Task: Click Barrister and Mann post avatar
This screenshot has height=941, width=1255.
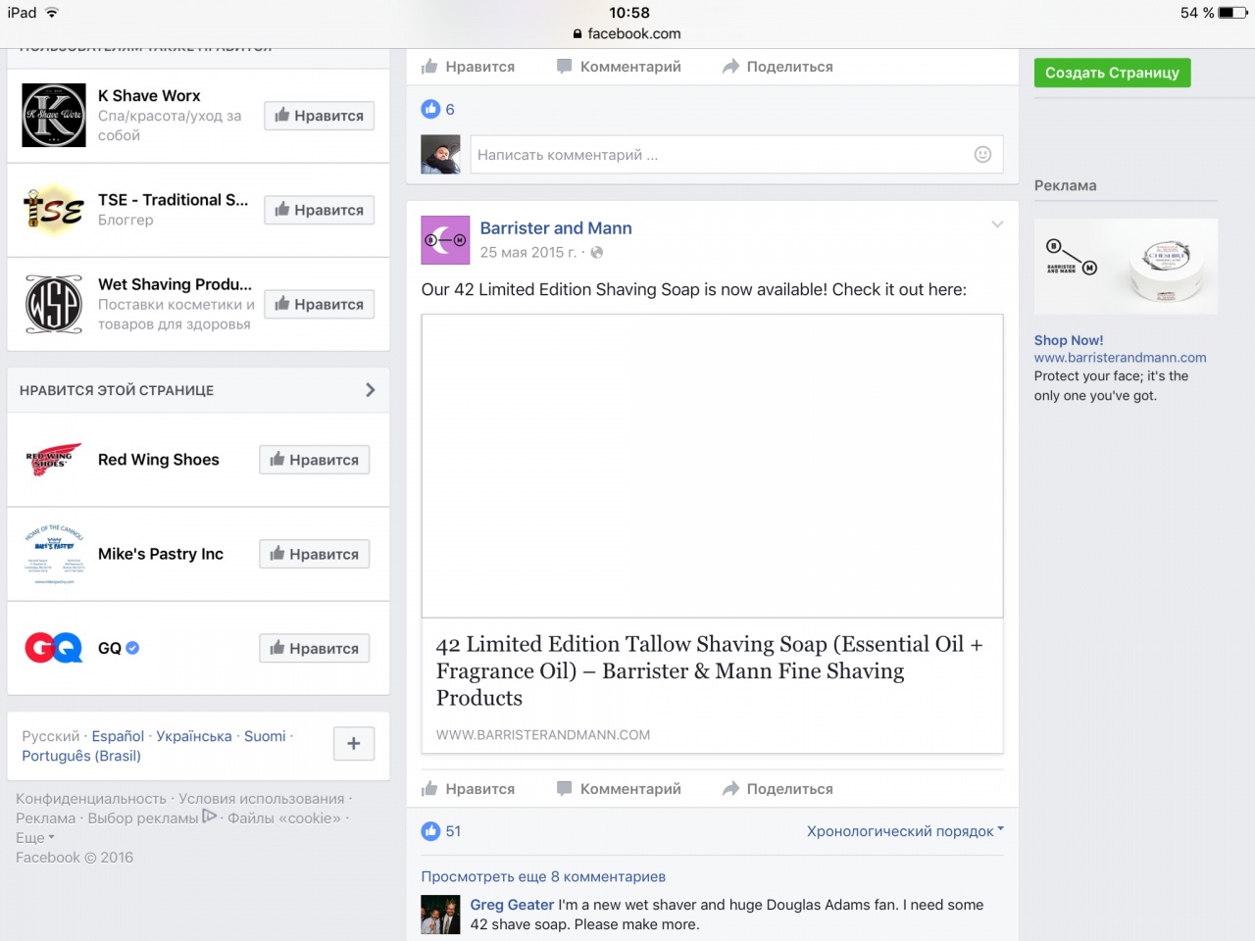Action: click(x=445, y=240)
